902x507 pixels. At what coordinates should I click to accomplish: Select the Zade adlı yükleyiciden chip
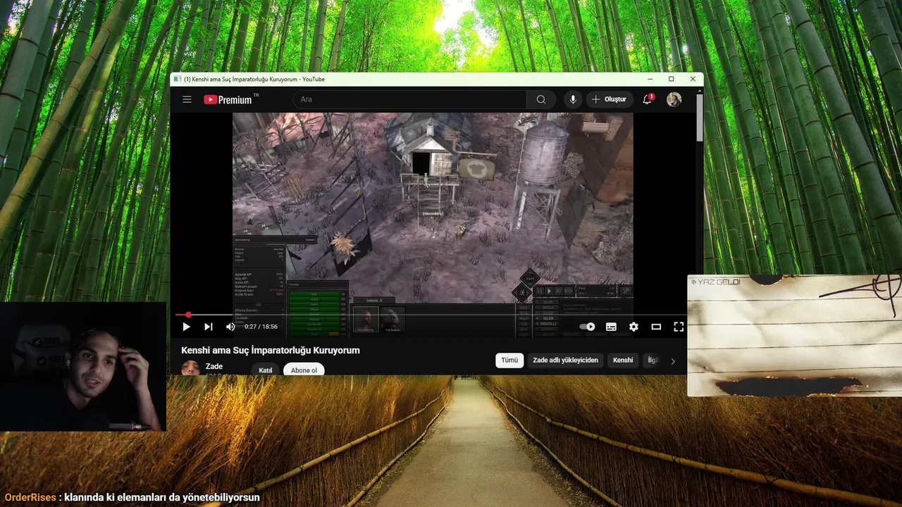[x=565, y=360]
